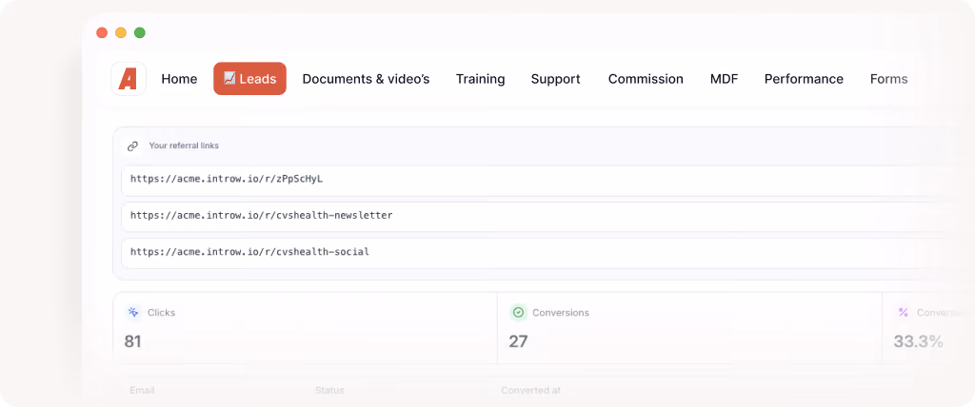Click the 'Converted at' column header
Image resolution: width=975 pixels, height=407 pixels.
coord(530,391)
